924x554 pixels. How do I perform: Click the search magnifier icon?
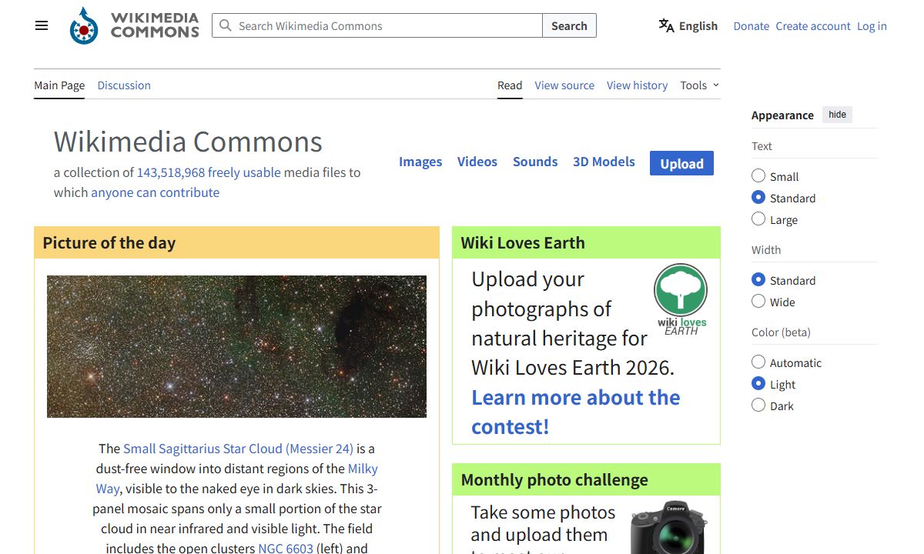[226, 25]
